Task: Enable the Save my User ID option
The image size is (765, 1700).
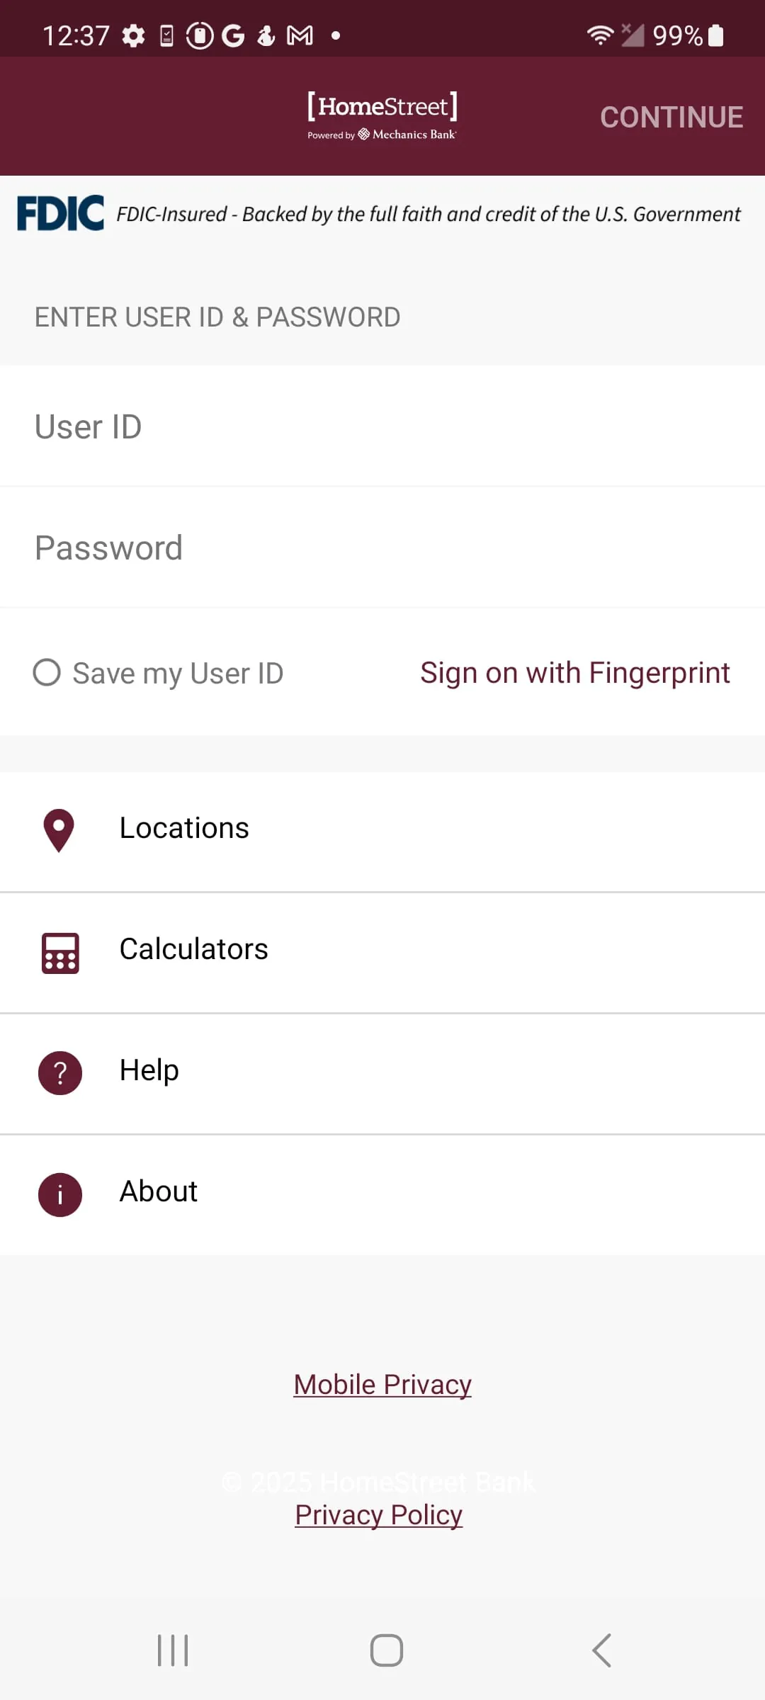Action: 47,673
